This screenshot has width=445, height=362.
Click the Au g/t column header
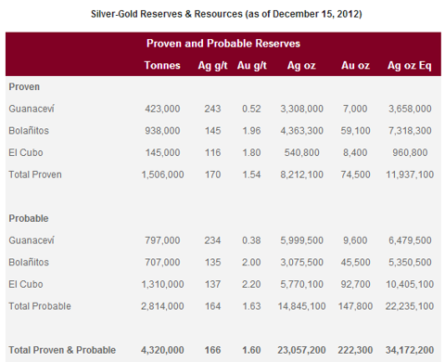[x=251, y=66]
